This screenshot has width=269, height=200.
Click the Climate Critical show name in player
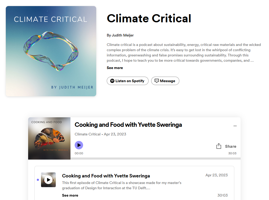click(x=88, y=134)
